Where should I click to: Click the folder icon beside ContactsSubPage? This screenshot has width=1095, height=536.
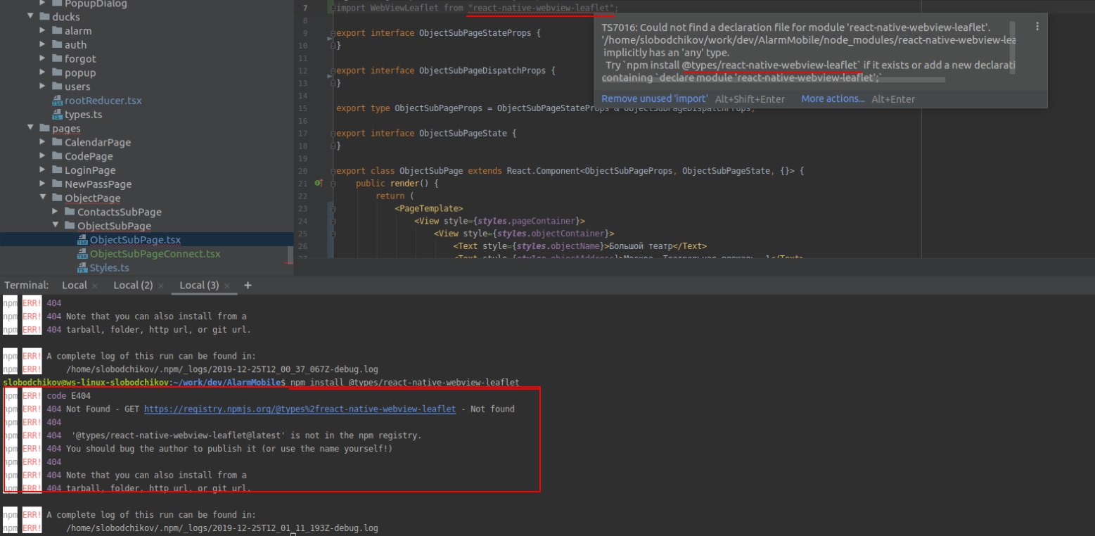(70, 212)
